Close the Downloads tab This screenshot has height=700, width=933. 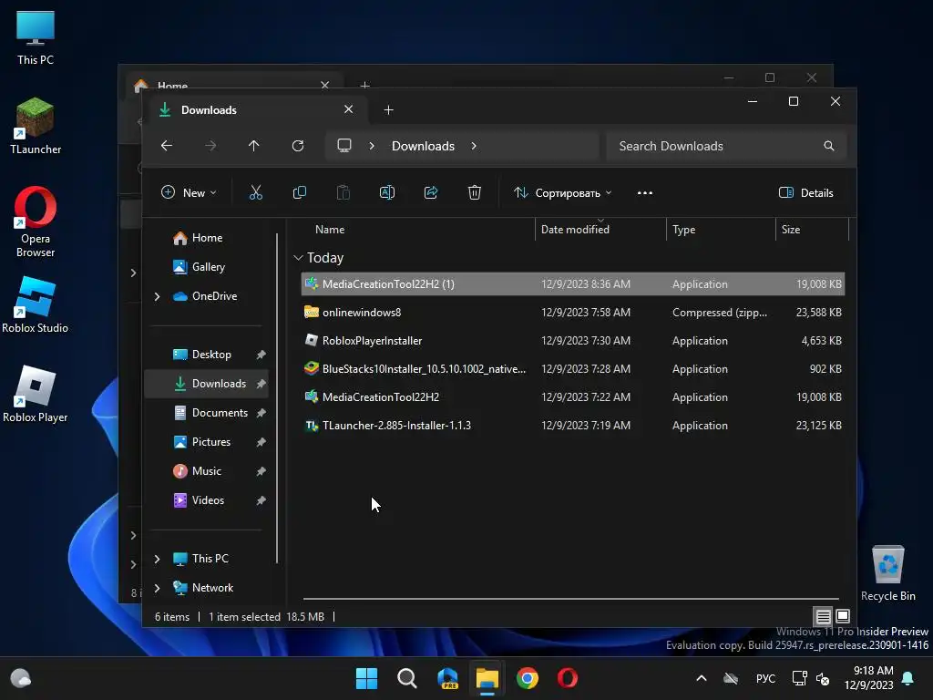(349, 109)
